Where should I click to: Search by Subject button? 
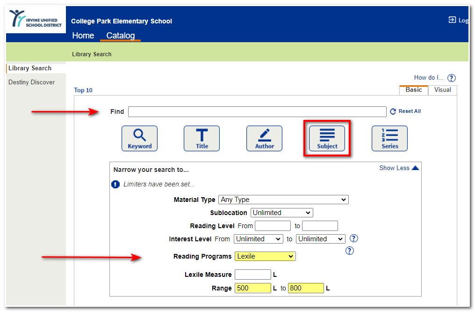click(x=327, y=138)
